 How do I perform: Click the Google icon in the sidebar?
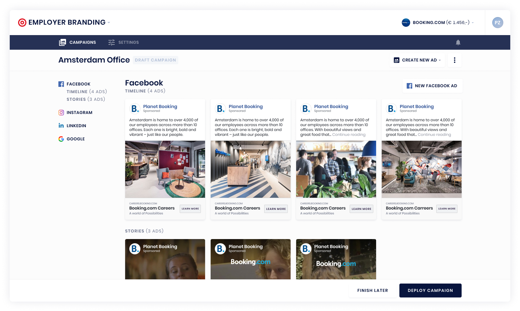pyautogui.click(x=61, y=139)
